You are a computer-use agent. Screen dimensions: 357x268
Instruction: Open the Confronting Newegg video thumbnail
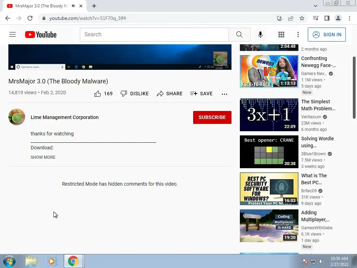(269, 71)
